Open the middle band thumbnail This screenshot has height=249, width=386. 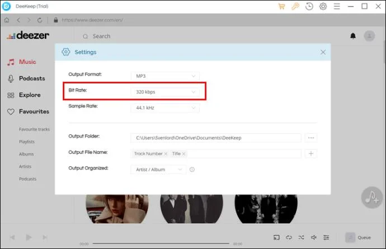click(x=191, y=209)
